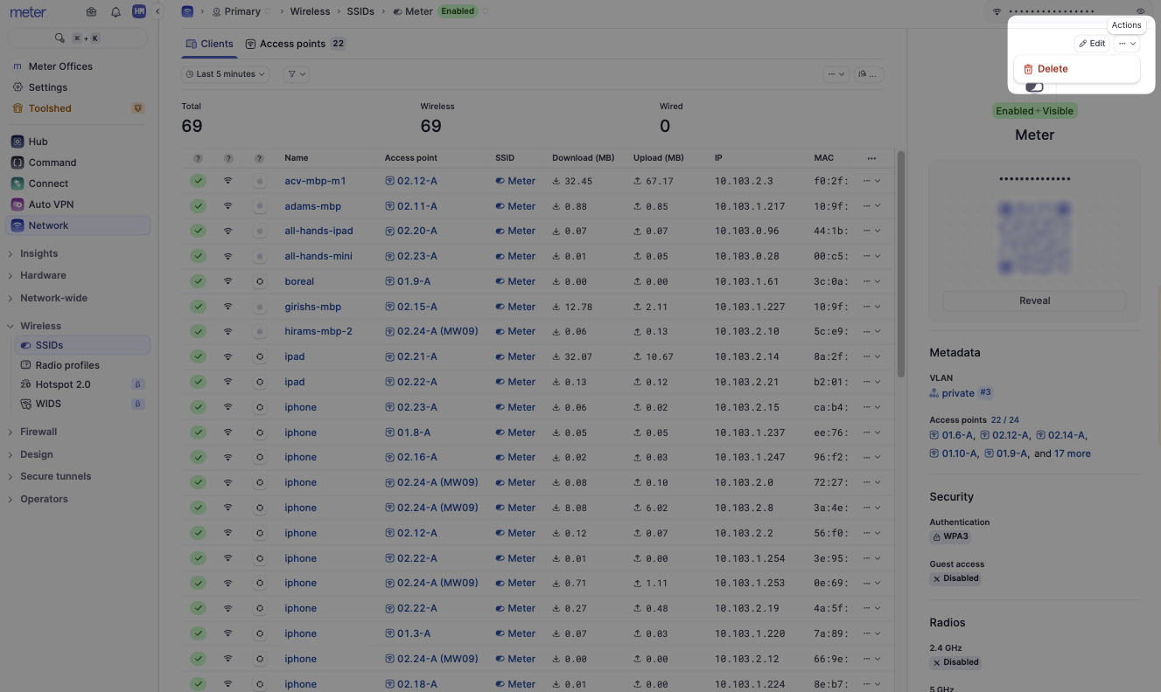Image resolution: width=1161 pixels, height=692 pixels.
Task: Click the notifications bell icon
Action: [115, 10]
